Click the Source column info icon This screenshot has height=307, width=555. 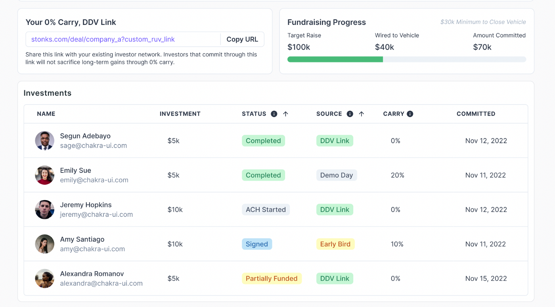350,114
